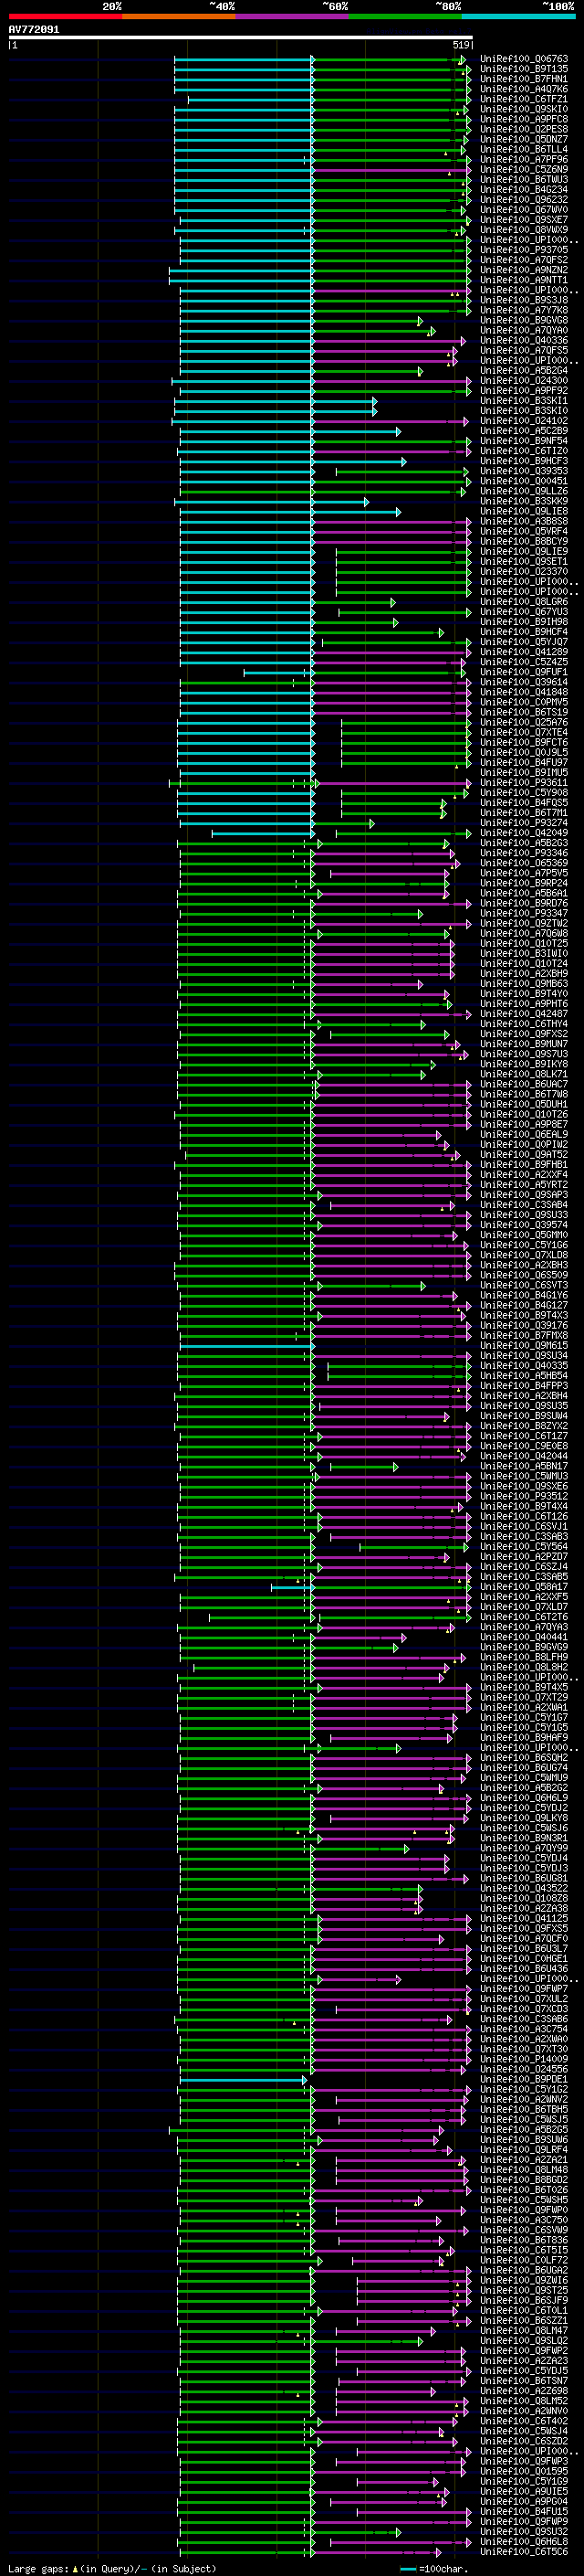
Task: Select the UniRef100_B9HCF3 label
Action: 524,461
